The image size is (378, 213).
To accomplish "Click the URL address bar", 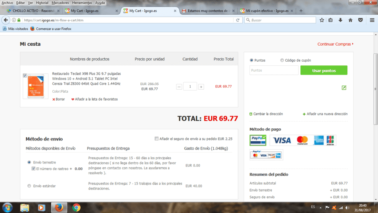I will 128,20.
